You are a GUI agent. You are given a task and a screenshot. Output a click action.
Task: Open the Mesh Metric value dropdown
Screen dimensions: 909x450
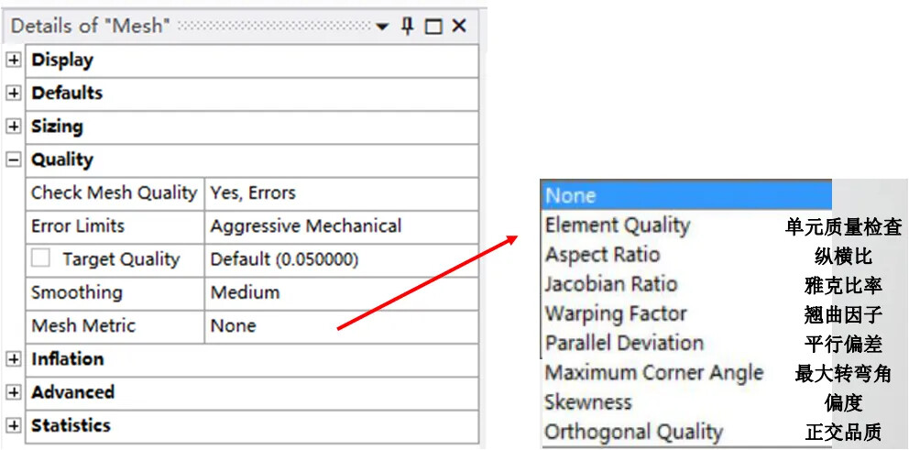point(340,325)
